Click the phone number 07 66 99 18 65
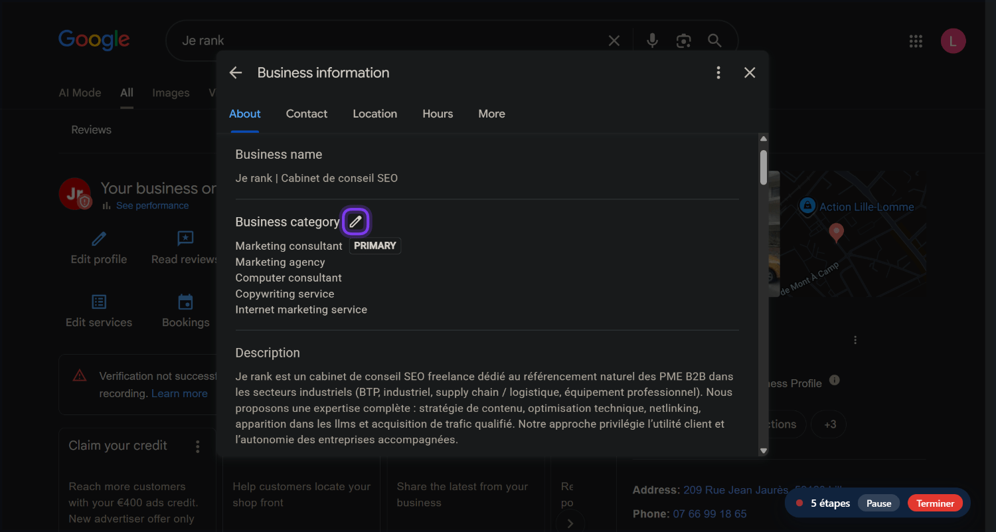 710,514
